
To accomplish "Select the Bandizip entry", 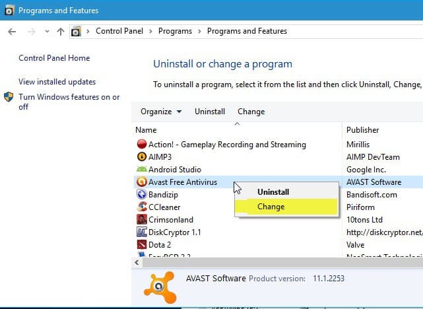I will (x=163, y=195).
